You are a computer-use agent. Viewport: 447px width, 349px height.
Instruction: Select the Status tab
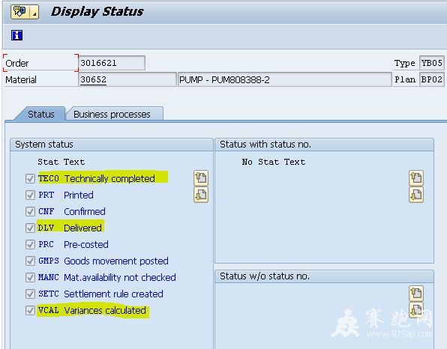(40, 114)
